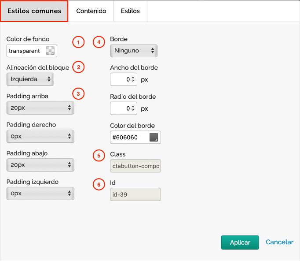Click the numbered marker 6 annotation

click(99, 184)
